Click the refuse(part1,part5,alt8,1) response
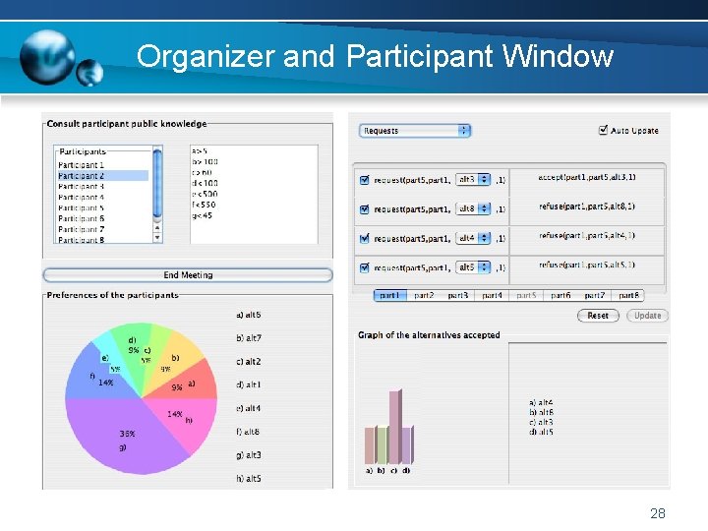 [586, 206]
